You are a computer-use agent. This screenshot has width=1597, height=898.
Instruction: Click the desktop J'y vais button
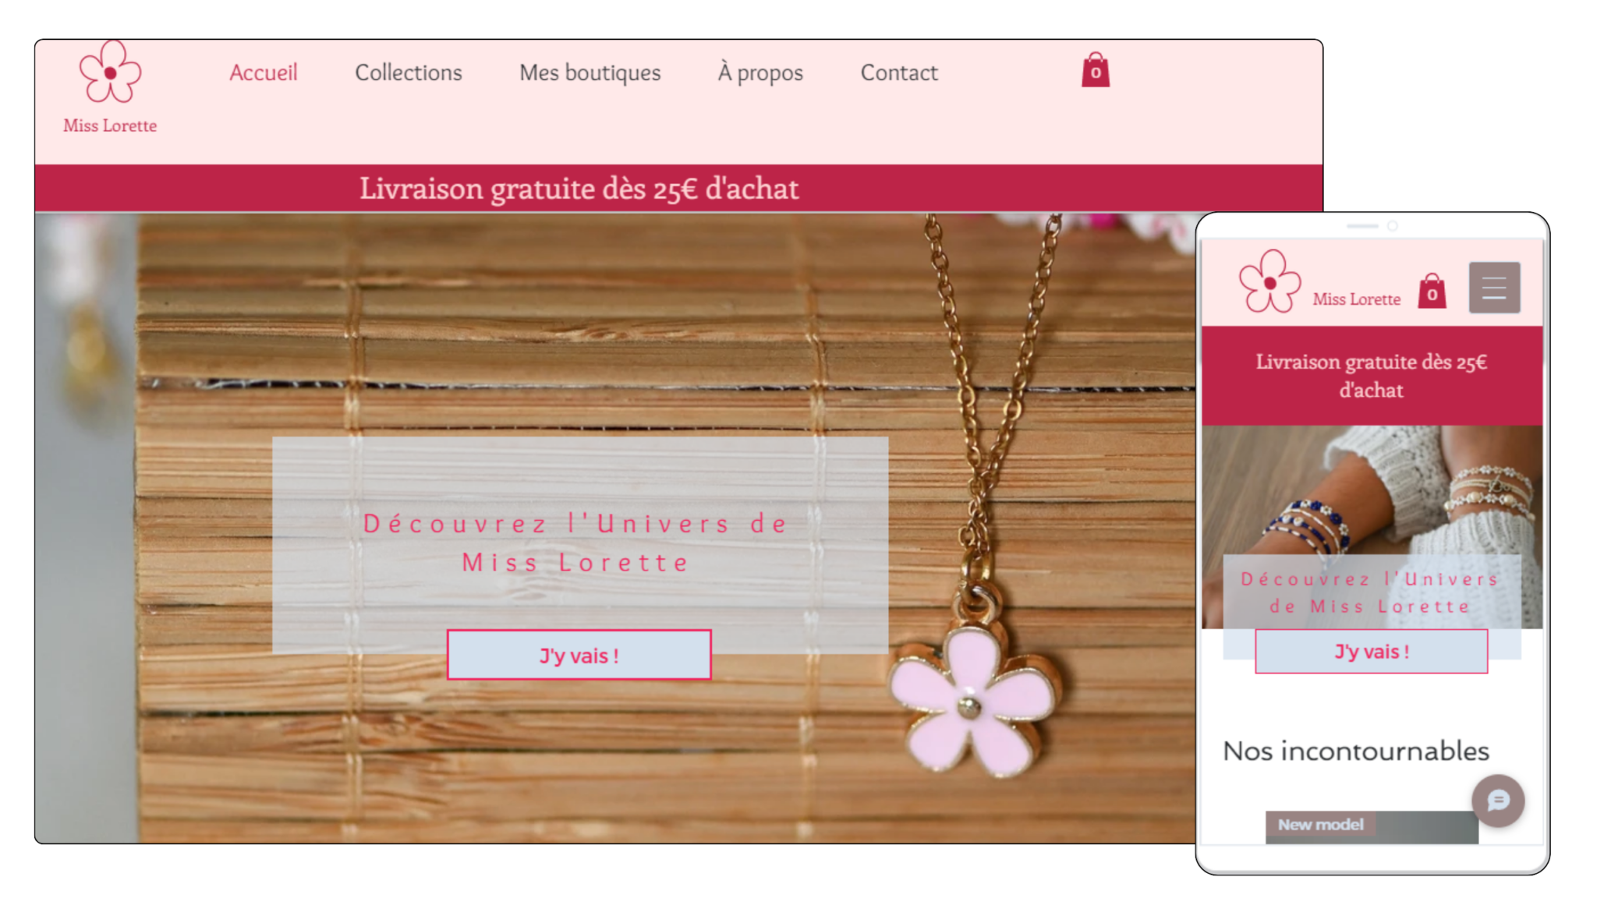point(579,655)
